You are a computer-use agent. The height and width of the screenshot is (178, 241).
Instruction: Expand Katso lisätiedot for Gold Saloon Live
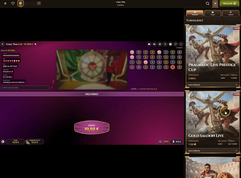pyautogui.click(x=212, y=151)
